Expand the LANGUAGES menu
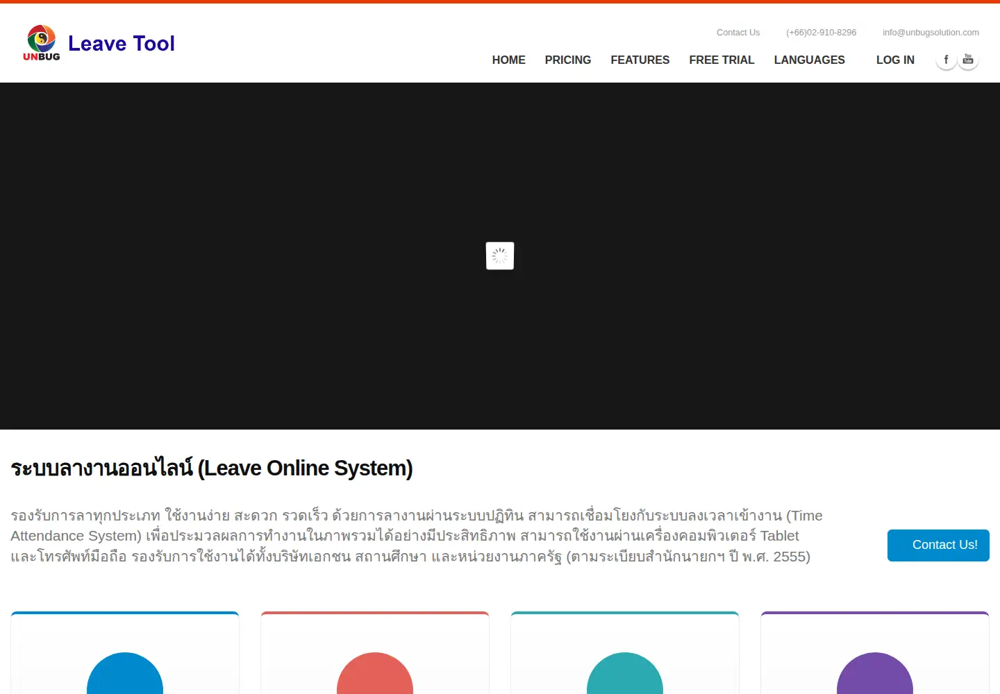This screenshot has width=1000, height=694. [810, 60]
